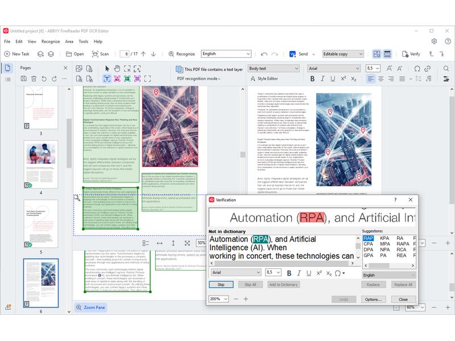Screen dimensions: 455x341
Task: Open the View menu
Action: coord(32,41)
